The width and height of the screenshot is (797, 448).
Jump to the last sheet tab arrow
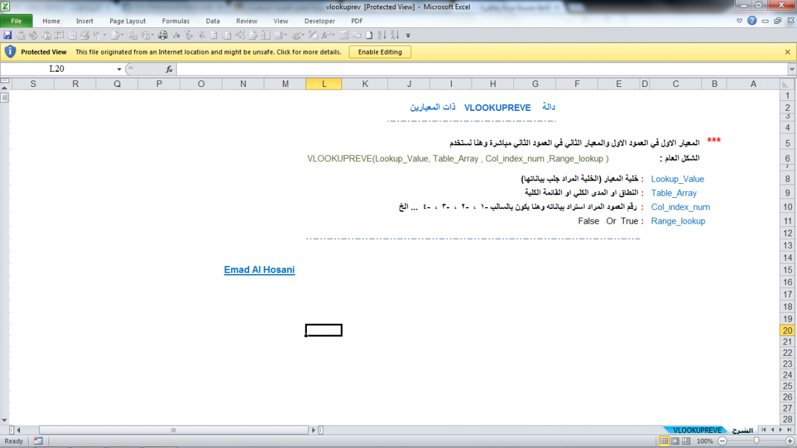[x=788, y=430]
